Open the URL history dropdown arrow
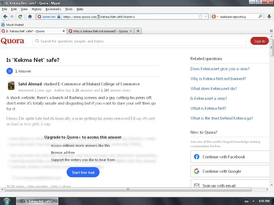The image size is (274, 205). 205,17
